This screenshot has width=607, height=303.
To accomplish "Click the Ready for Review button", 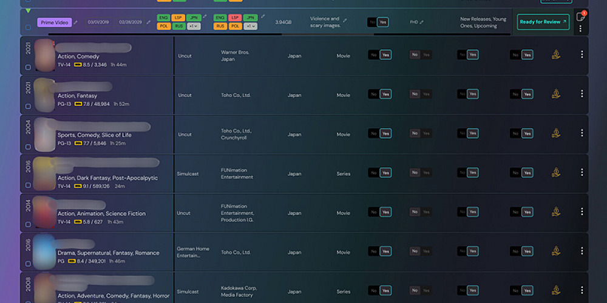I will click(543, 22).
